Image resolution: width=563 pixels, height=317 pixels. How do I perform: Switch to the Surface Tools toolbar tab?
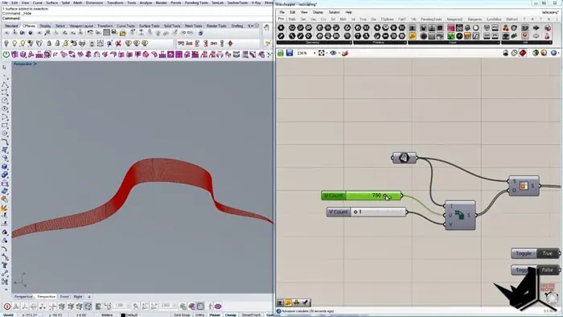[x=150, y=26]
